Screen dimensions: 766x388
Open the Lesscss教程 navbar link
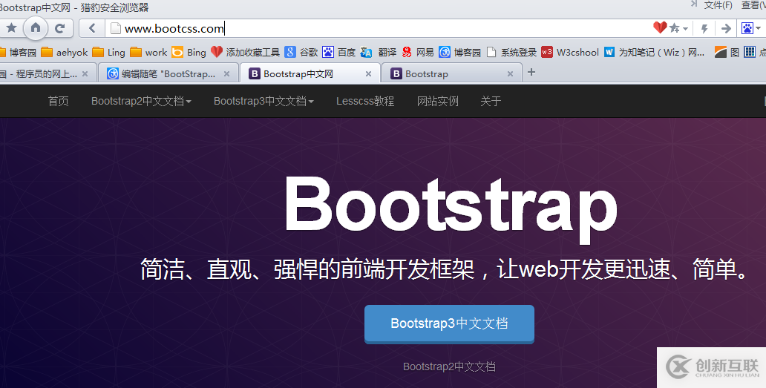click(x=365, y=101)
